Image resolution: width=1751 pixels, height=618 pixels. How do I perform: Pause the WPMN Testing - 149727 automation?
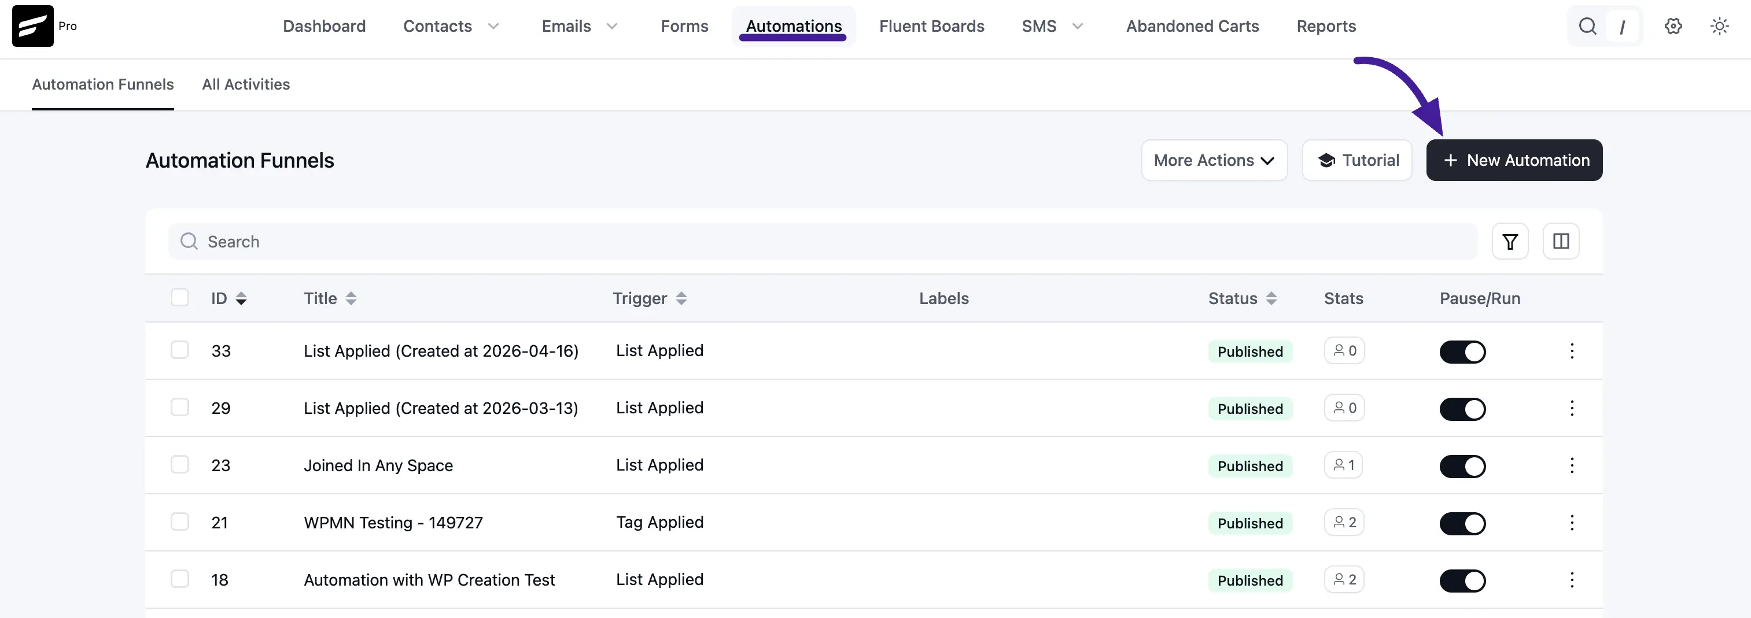tap(1462, 523)
